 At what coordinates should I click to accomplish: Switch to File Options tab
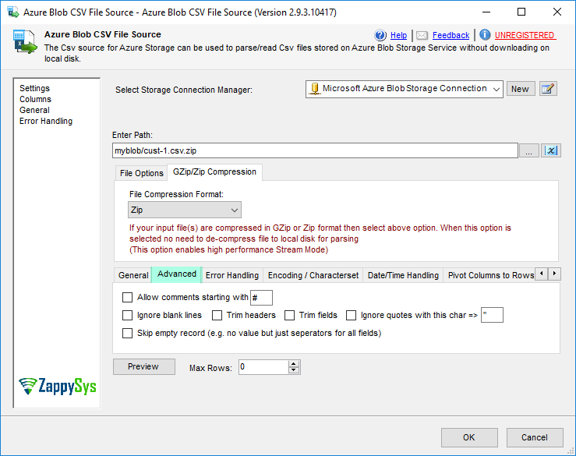pos(141,173)
